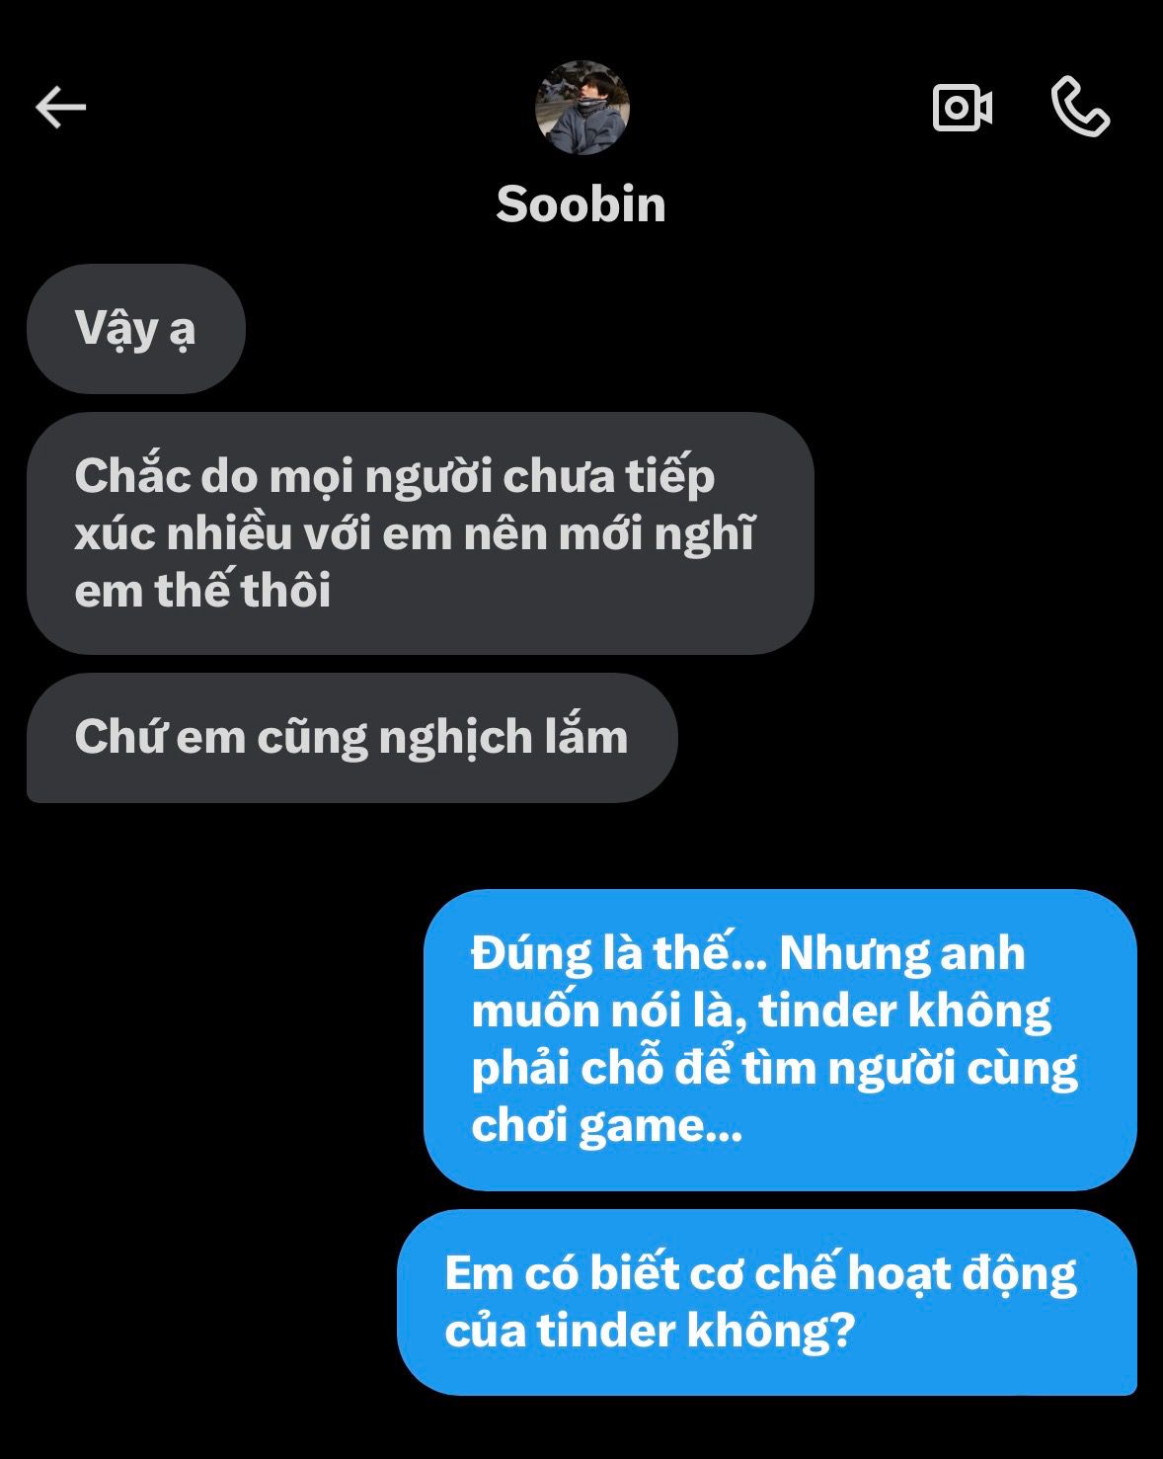This screenshot has width=1163, height=1459.
Task: Tap the word 'nghịch' in the gray bubble
Action: coord(455,738)
